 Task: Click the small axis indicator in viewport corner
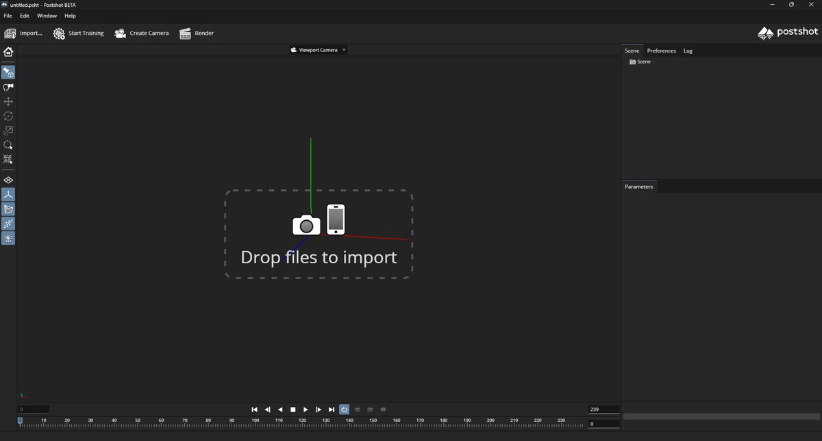coord(23,395)
